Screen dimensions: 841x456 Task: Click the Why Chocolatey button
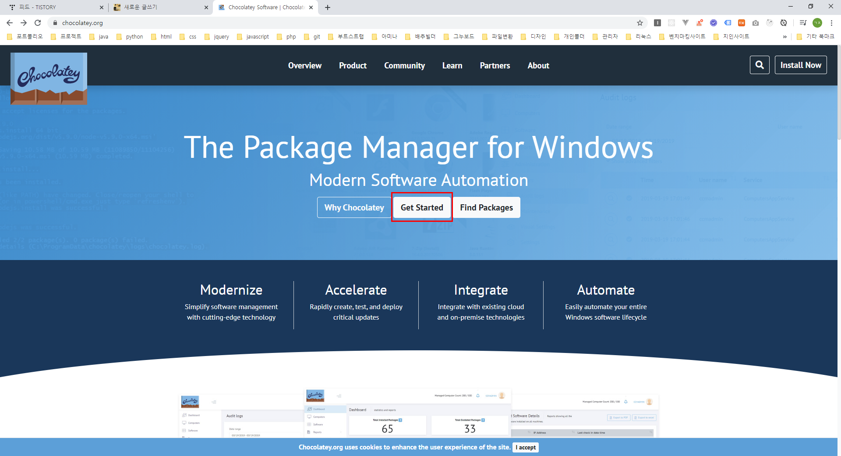coord(354,207)
